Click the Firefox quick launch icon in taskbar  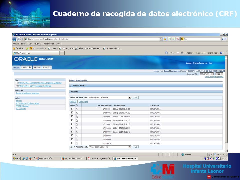(x=30, y=158)
